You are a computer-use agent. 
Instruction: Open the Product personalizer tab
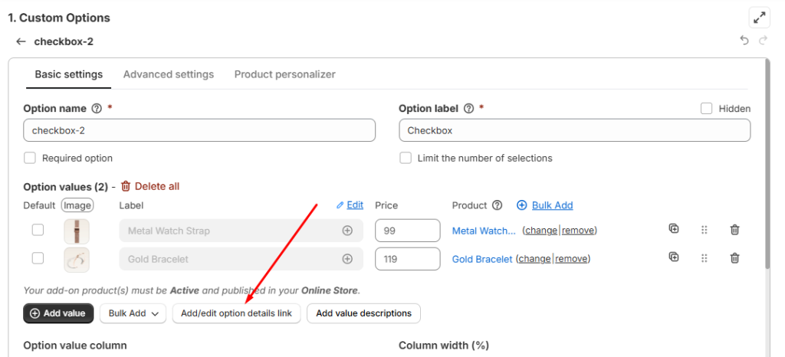[284, 74]
